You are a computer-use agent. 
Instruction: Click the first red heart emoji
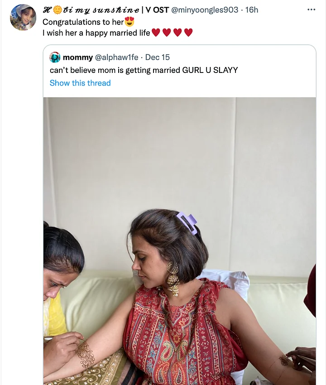156,33
